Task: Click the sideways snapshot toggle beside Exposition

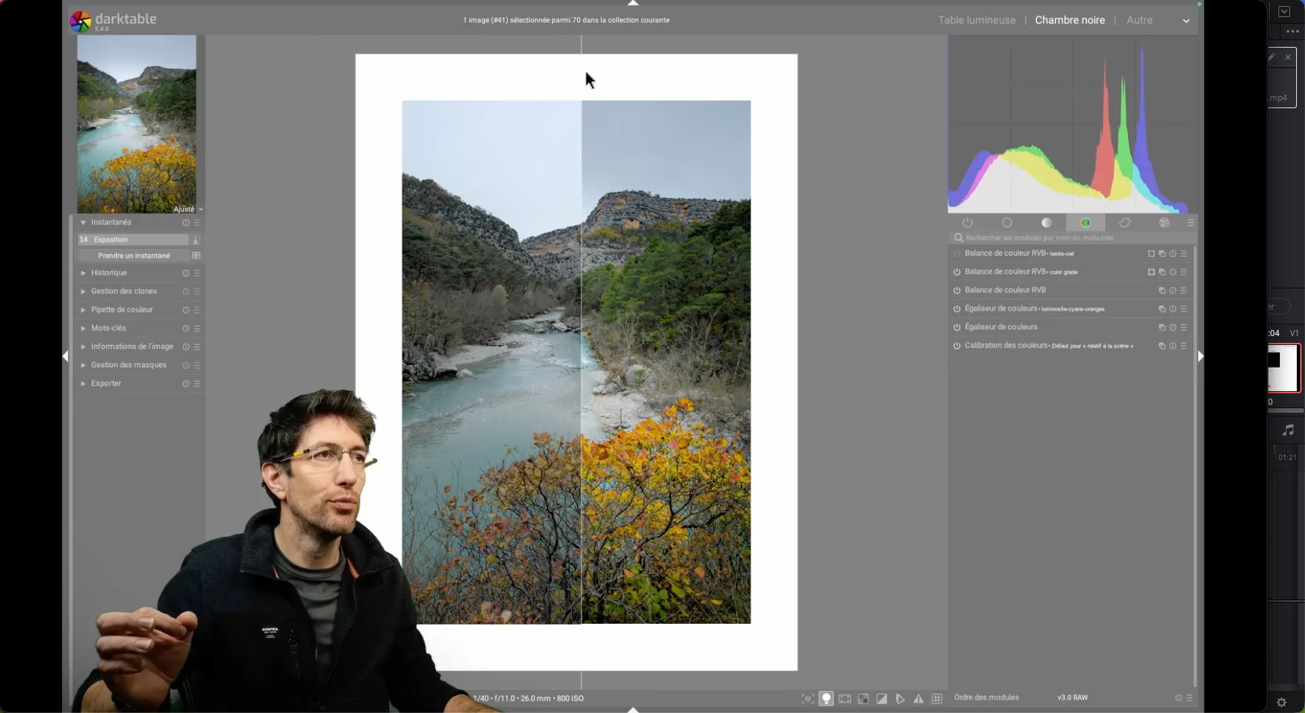Action: click(x=196, y=240)
